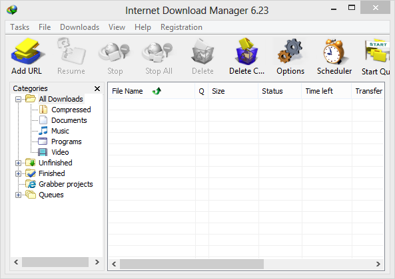Select the Queues category label

(x=51, y=195)
